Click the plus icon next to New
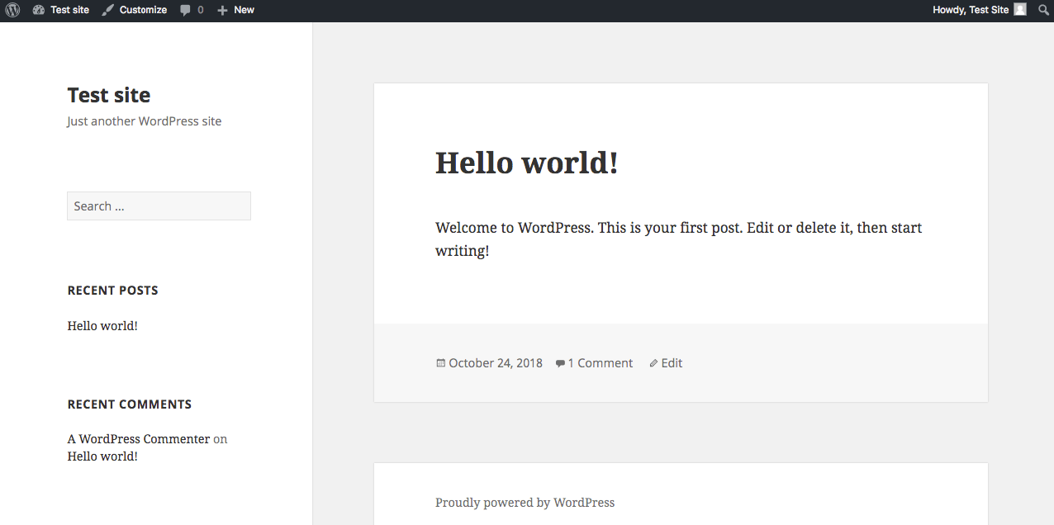 [x=221, y=10]
